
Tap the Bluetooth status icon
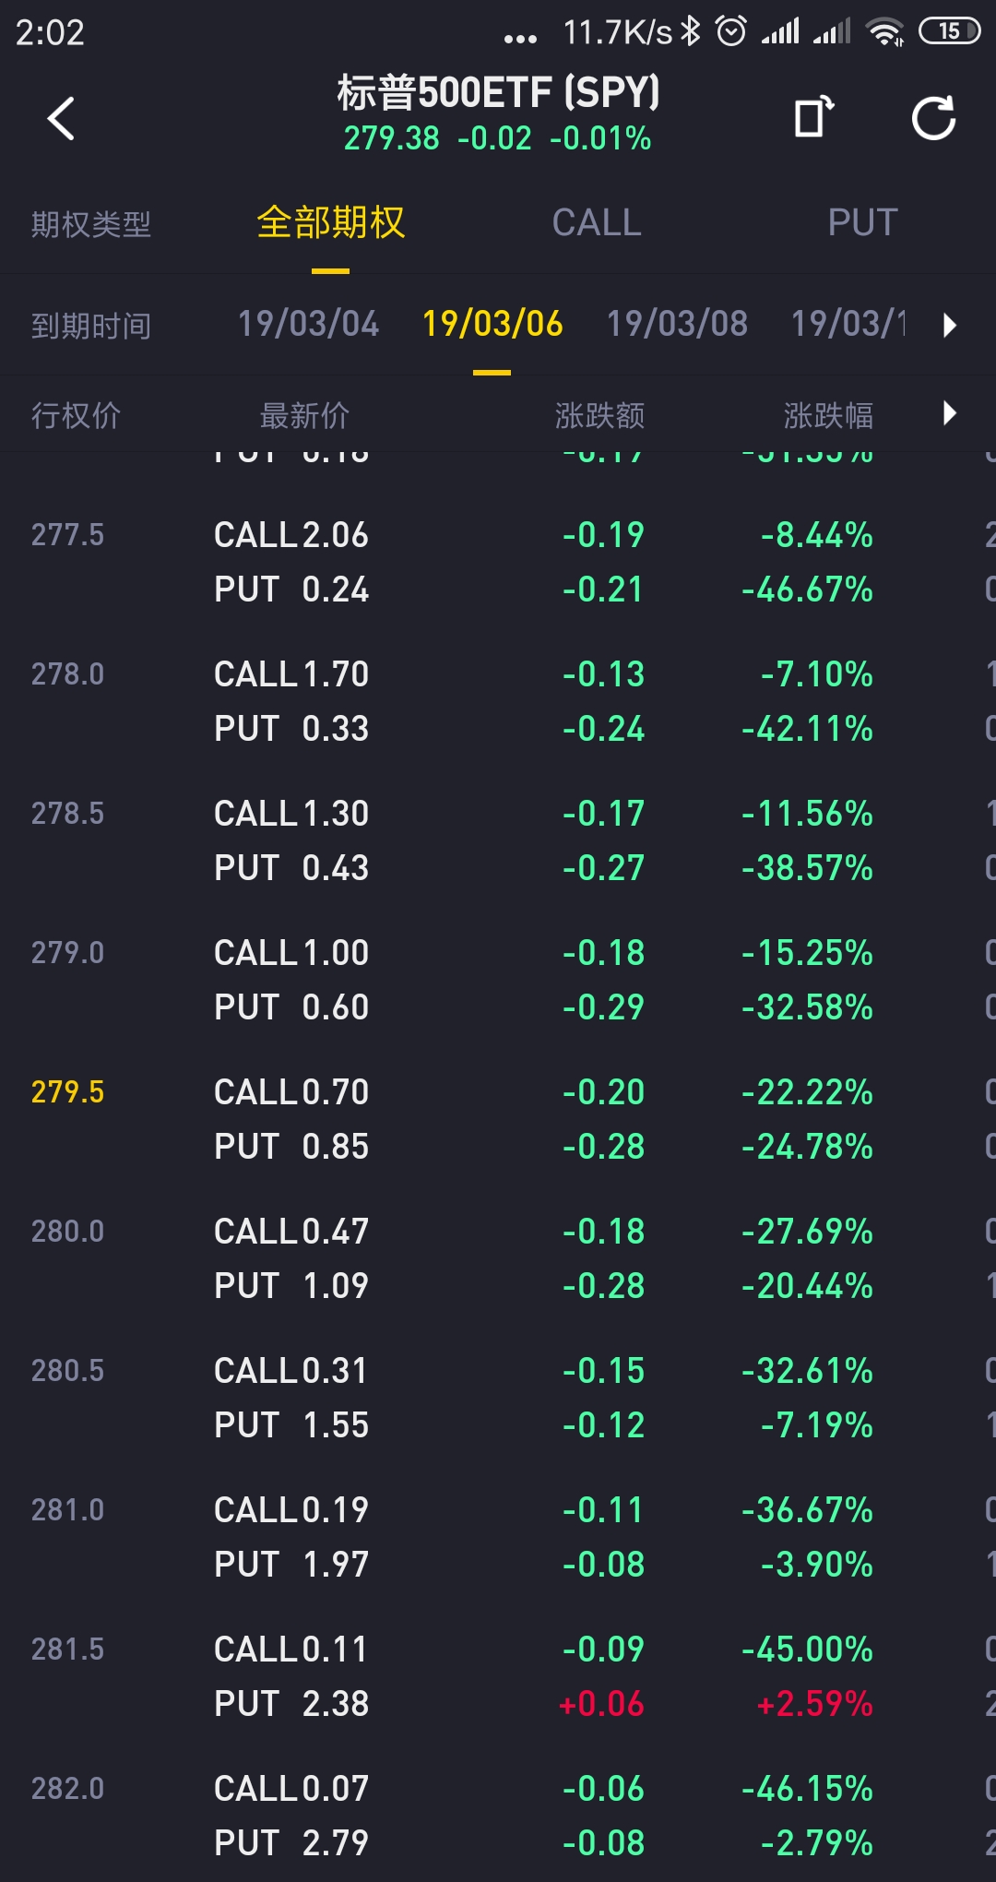pos(691,31)
